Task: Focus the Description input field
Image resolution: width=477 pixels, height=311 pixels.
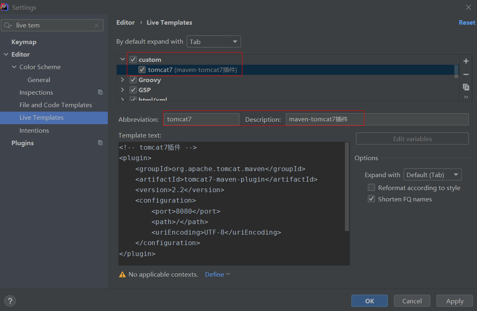Action: (377, 119)
